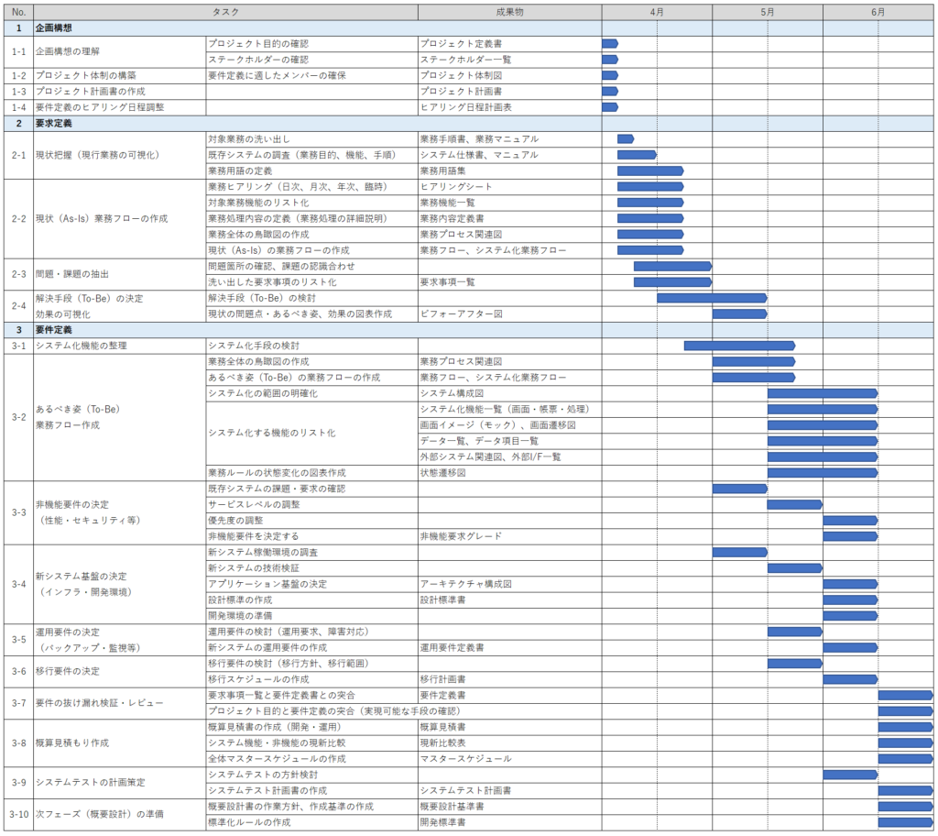Click the Gantt bar for 移行スケジュールの作成

point(850,679)
